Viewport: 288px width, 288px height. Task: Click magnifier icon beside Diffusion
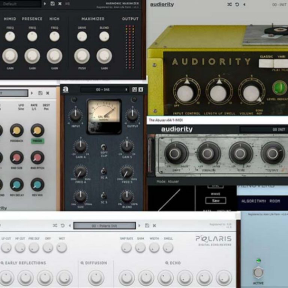pyautogui.click(x=82, y=263)
